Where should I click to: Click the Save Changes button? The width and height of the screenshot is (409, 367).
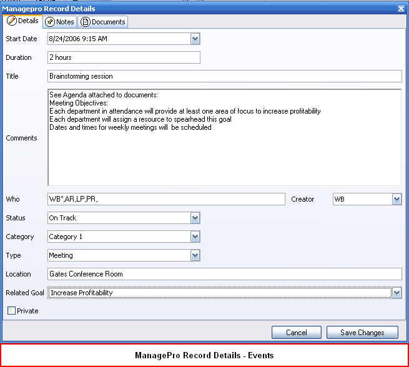point(362,333)
